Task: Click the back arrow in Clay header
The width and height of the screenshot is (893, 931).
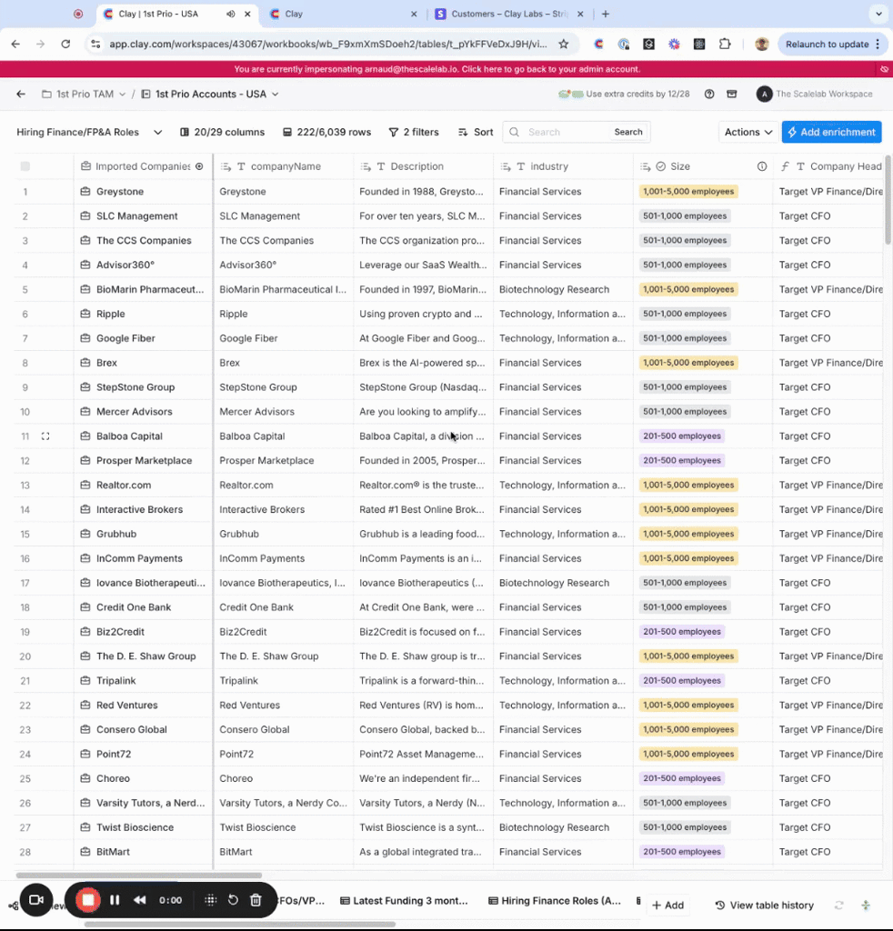Action: pos(21,94)
